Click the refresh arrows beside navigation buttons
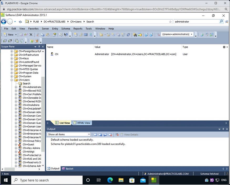 [20, 22]
